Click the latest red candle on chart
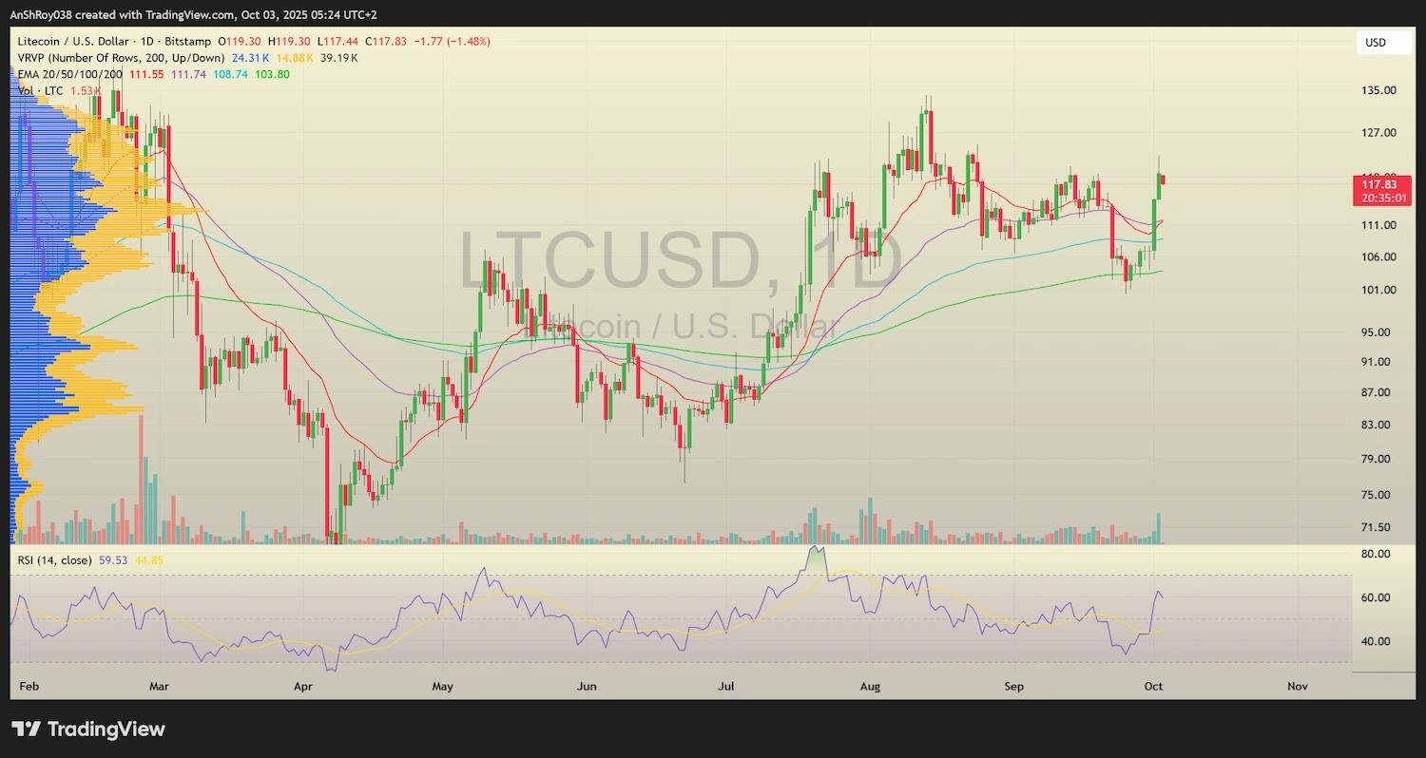 point(1165,180)
